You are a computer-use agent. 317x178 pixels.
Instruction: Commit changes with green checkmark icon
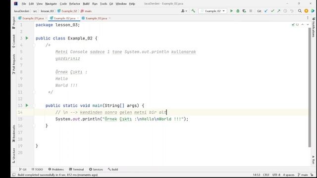click(x=272, y=11)
